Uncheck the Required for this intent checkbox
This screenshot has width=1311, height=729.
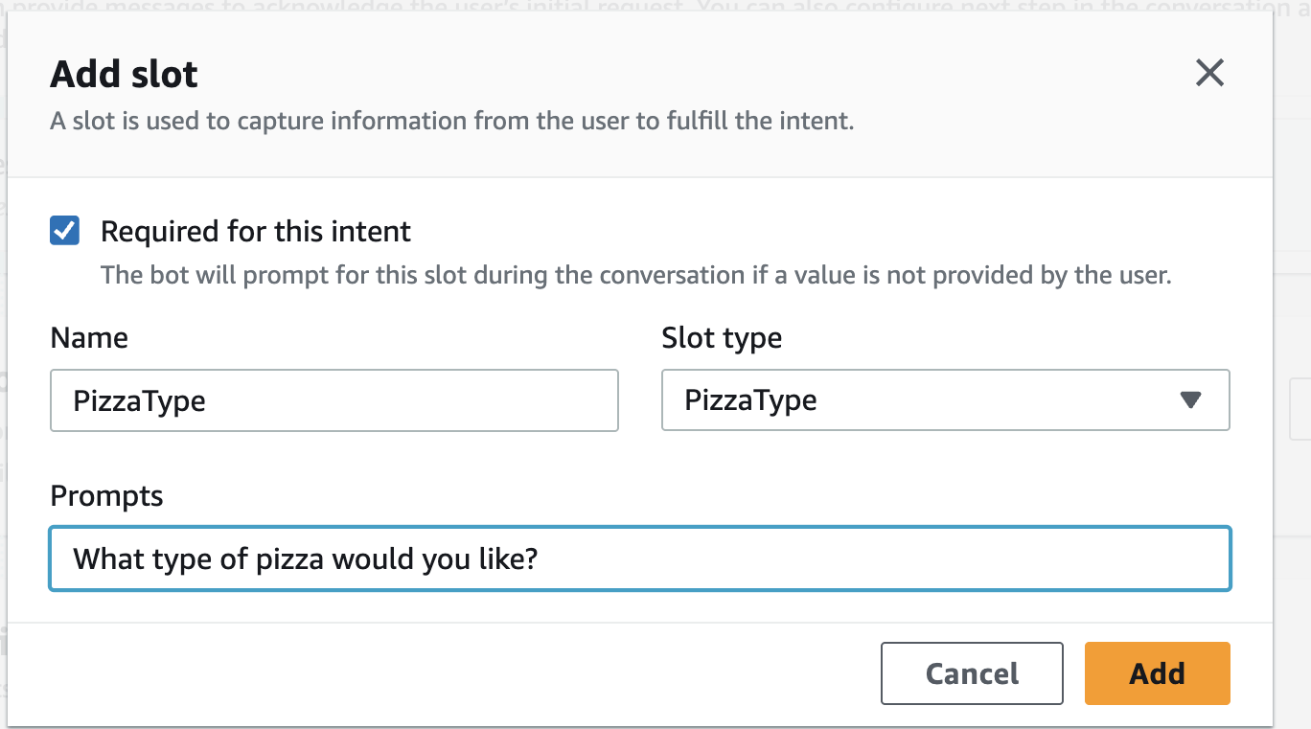[65, 231]
